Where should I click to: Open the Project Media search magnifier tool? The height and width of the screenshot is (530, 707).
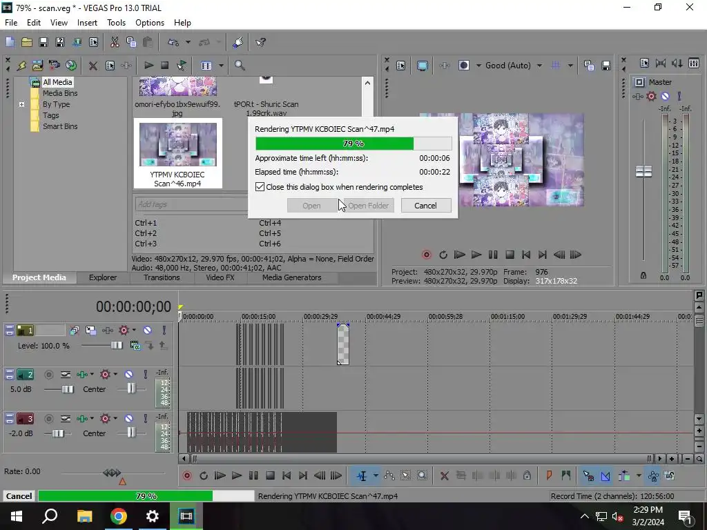click(x=240, y=66)
